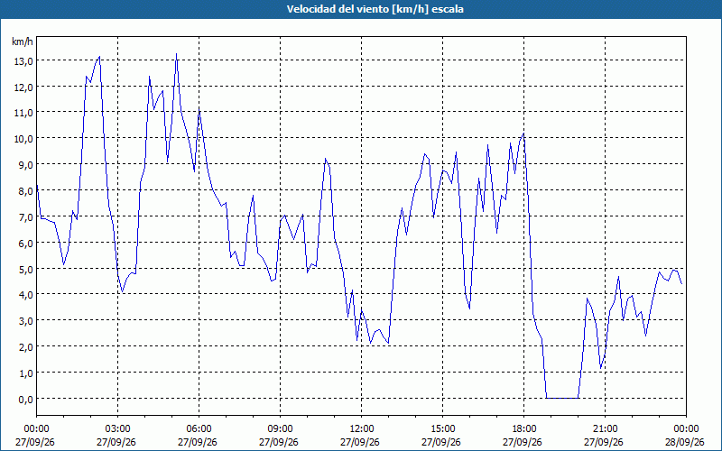The width and height of the screenshot is (722, 451).
Task: Click the '8,0' y-axis label
Action: click(x=26, y=191)
